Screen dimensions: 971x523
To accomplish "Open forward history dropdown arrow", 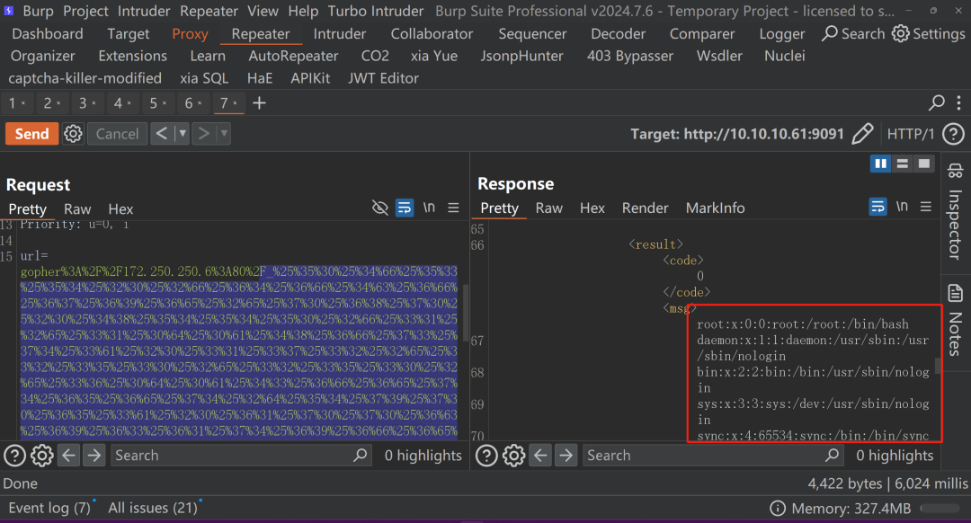I will coord(224,134).
